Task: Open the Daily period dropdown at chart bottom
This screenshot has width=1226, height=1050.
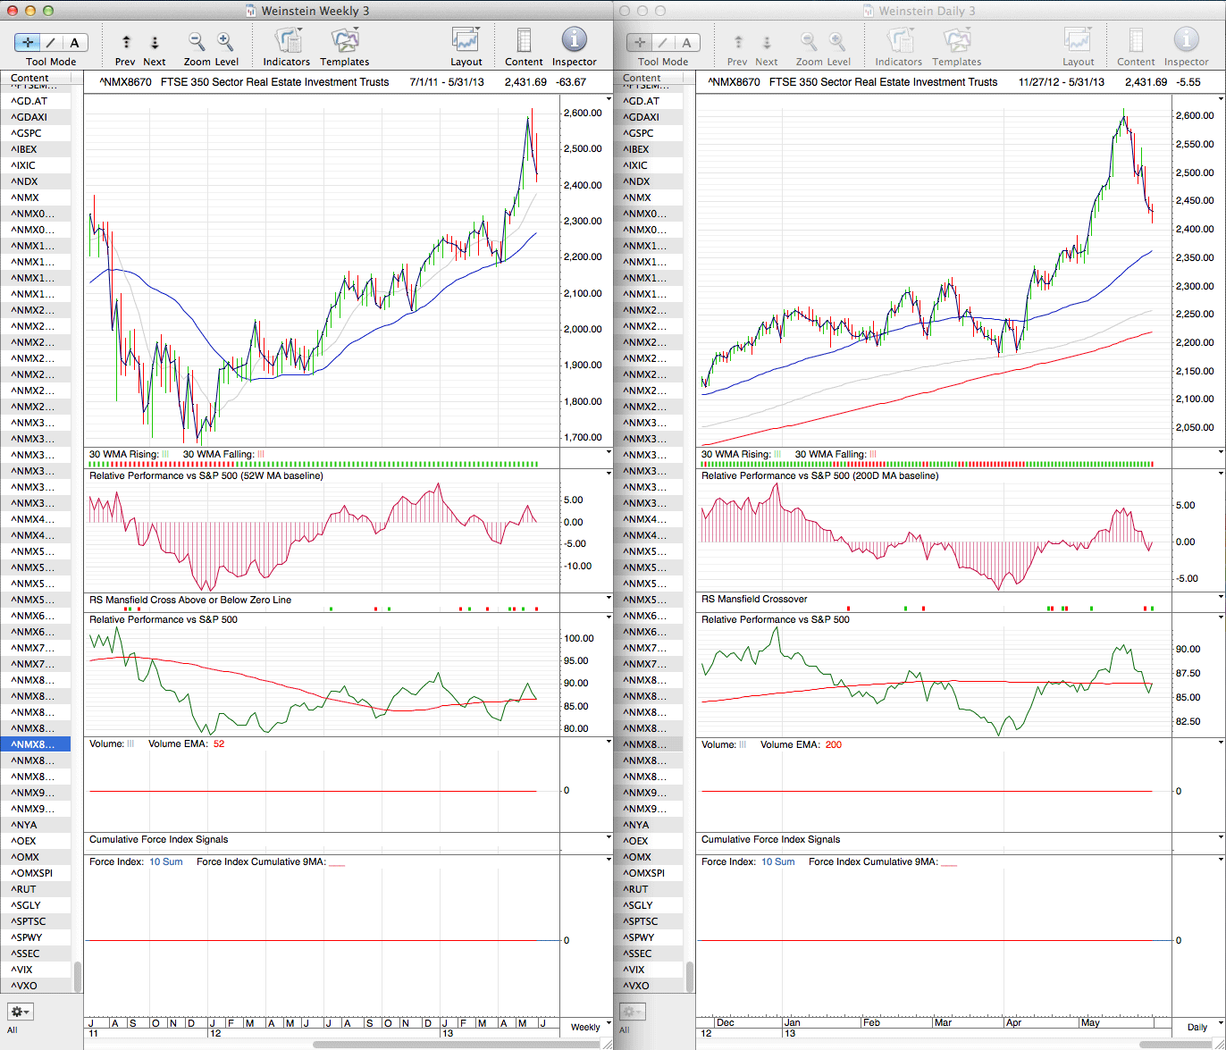Action: click(x=1197, y=1027)
